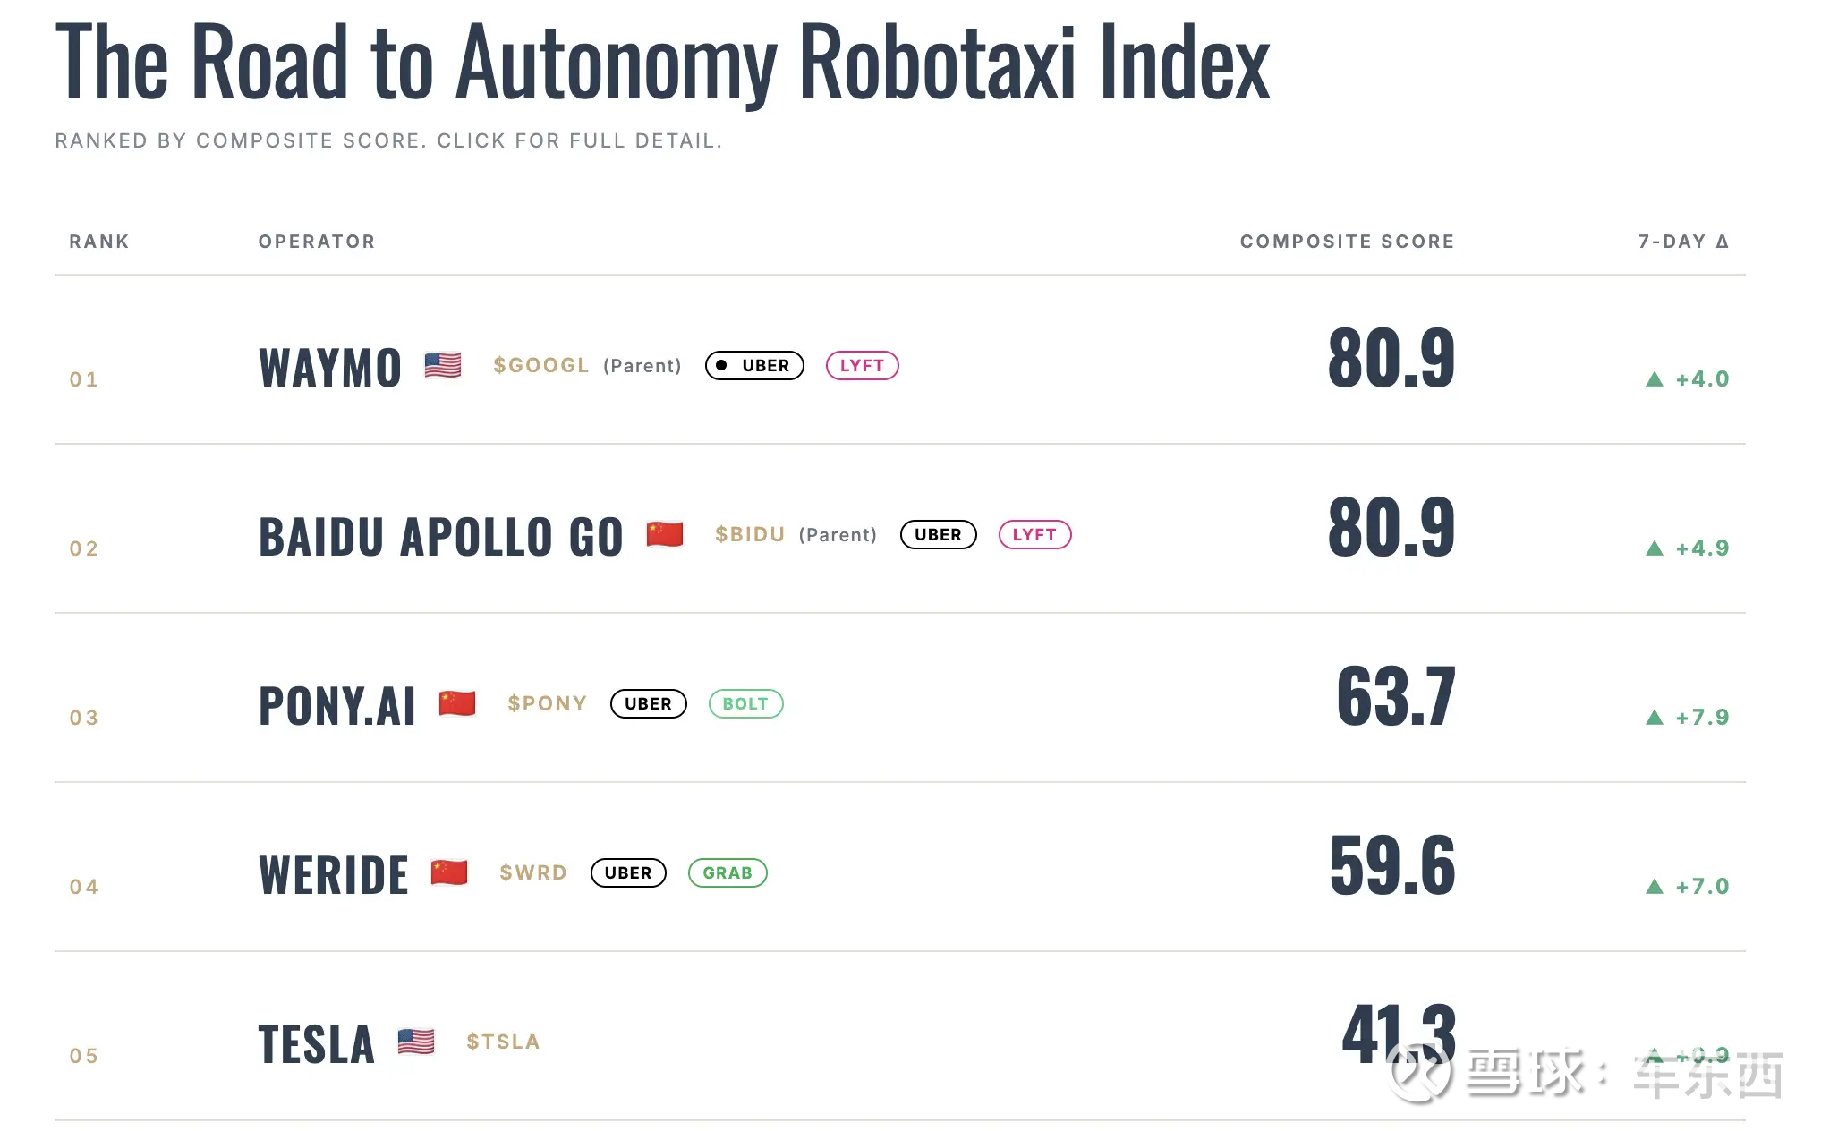
Task: Select the pink LYFT badge for Waymo
Action: coord(862,365)
